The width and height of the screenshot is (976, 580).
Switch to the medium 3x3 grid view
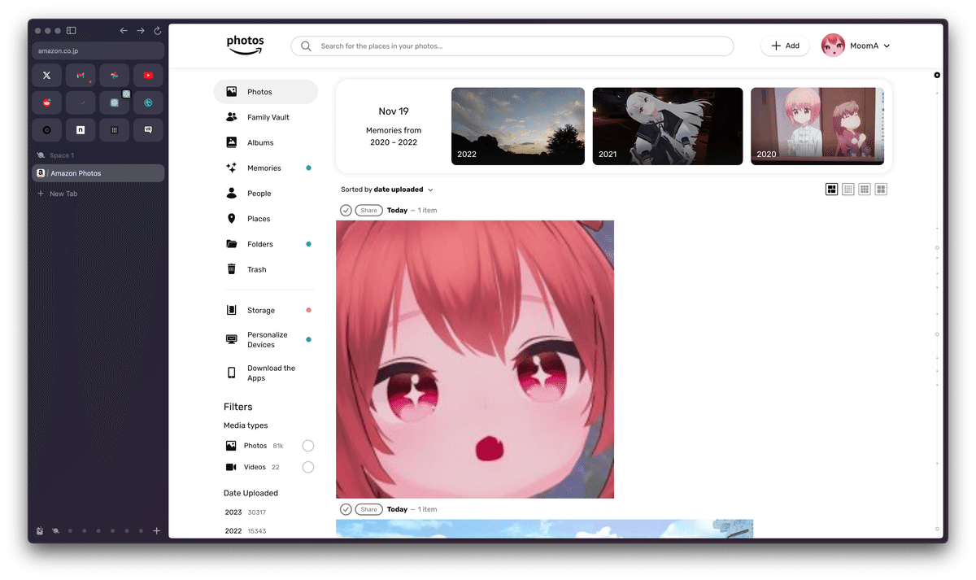coord(864,190)
